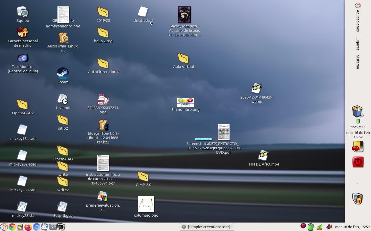371x231 pixels.
Task: Click the lock screen shield icon
Action: (358, 198)
